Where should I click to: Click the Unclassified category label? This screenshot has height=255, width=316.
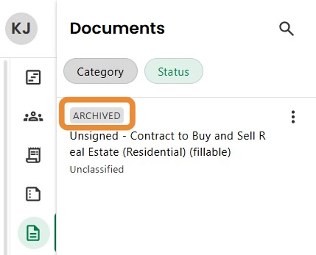click(x=97, y=169)
